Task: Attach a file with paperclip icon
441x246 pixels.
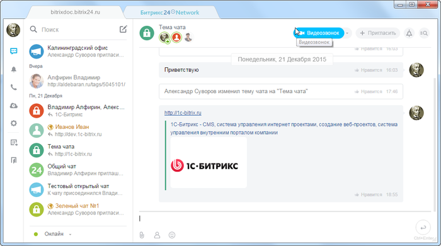Action: click(142, 235)
